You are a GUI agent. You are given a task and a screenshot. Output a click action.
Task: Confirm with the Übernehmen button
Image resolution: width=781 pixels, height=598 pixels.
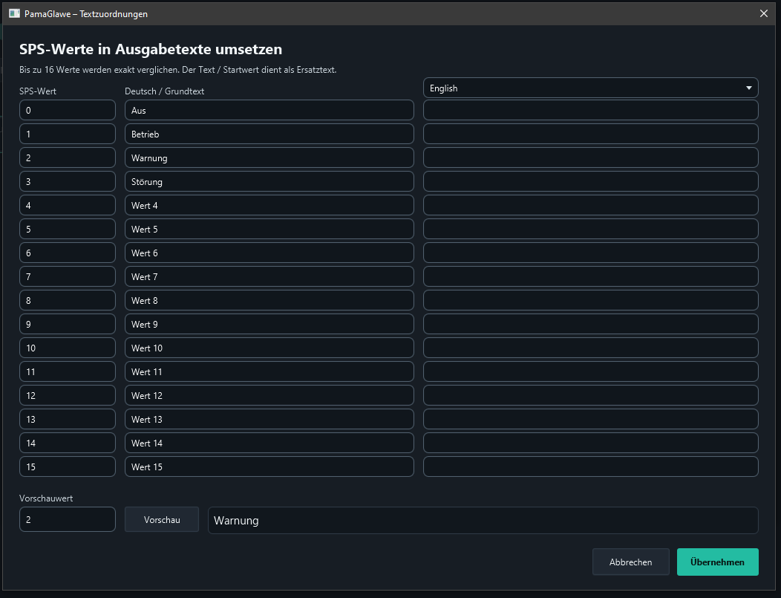[717, 562]
